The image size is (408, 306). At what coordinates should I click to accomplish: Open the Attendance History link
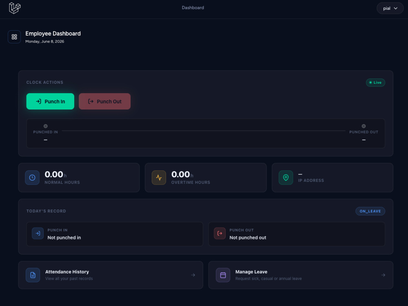tap(111, 275)
